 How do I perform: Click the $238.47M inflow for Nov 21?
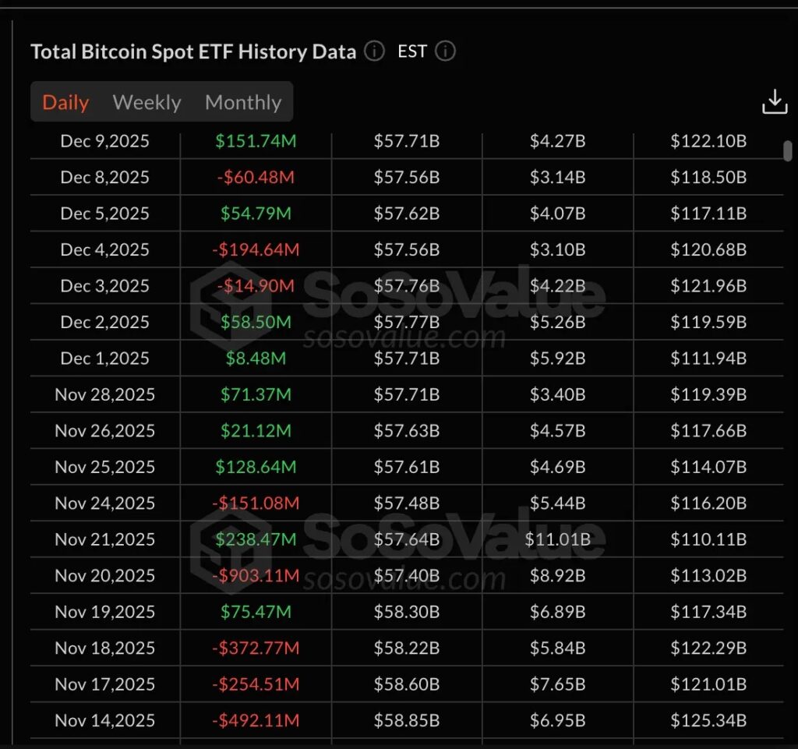pos(255,539)
